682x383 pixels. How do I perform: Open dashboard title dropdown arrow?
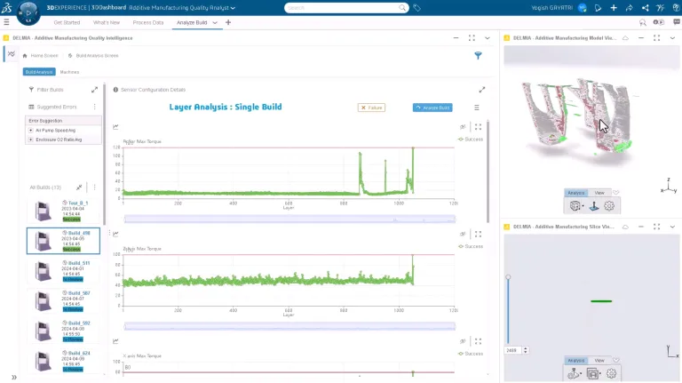tap(234, 8)
